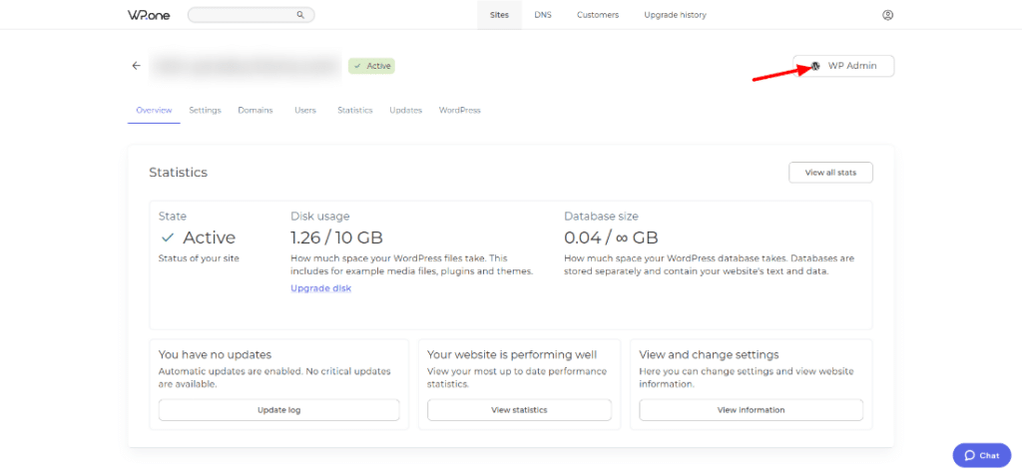Open the user account profile icon
The height and width of the screenshot is (475, 1022).
tap(888, 15)
